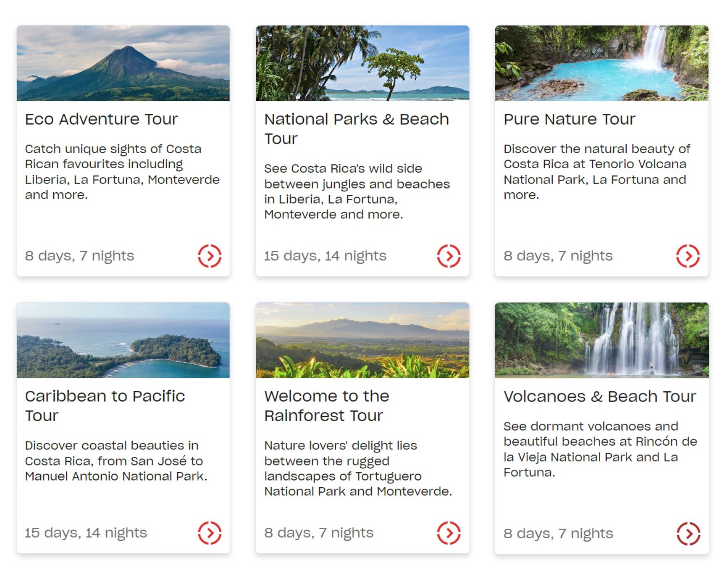Click Caribbean to Pacific Tour arrow icon
724x574 pixels.
coord(210,533)
